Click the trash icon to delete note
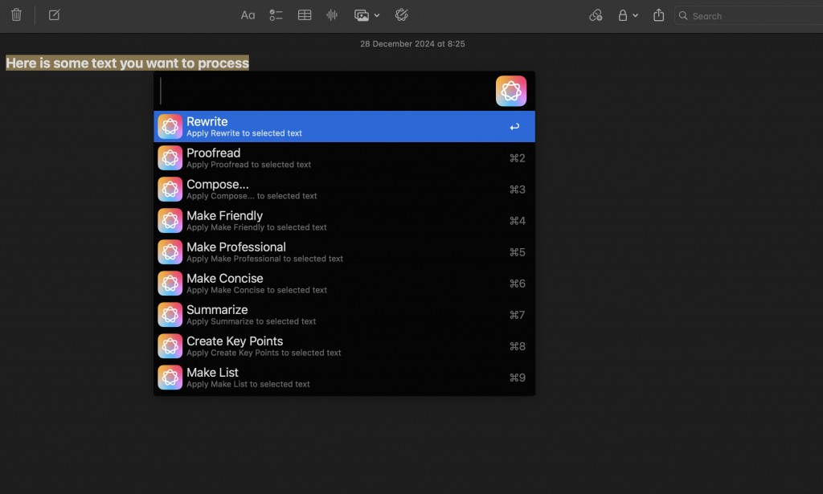 16,15
